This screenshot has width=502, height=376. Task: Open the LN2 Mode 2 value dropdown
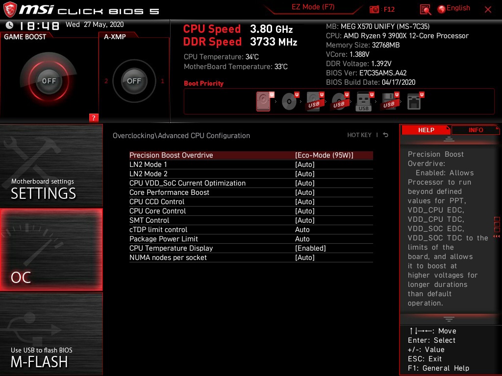[x=305, y=174]
